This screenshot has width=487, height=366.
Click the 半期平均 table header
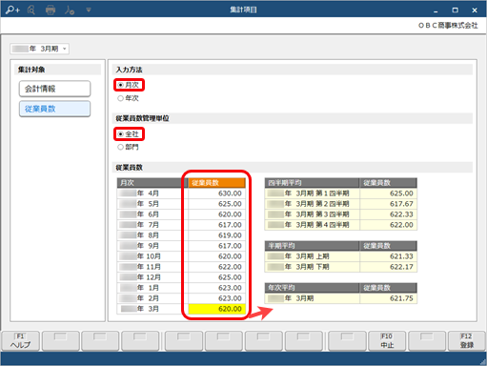pos(312,246)
